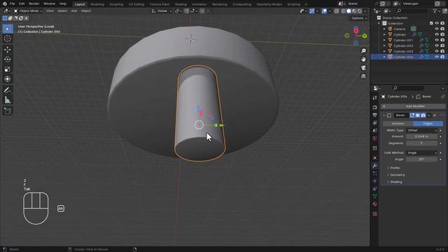Select the Scale tool
The image size is (448, 252).
coord(8,69)
